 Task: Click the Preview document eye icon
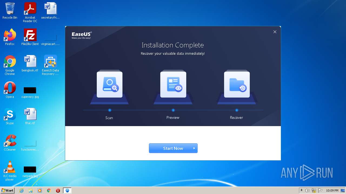pos(173,85)
